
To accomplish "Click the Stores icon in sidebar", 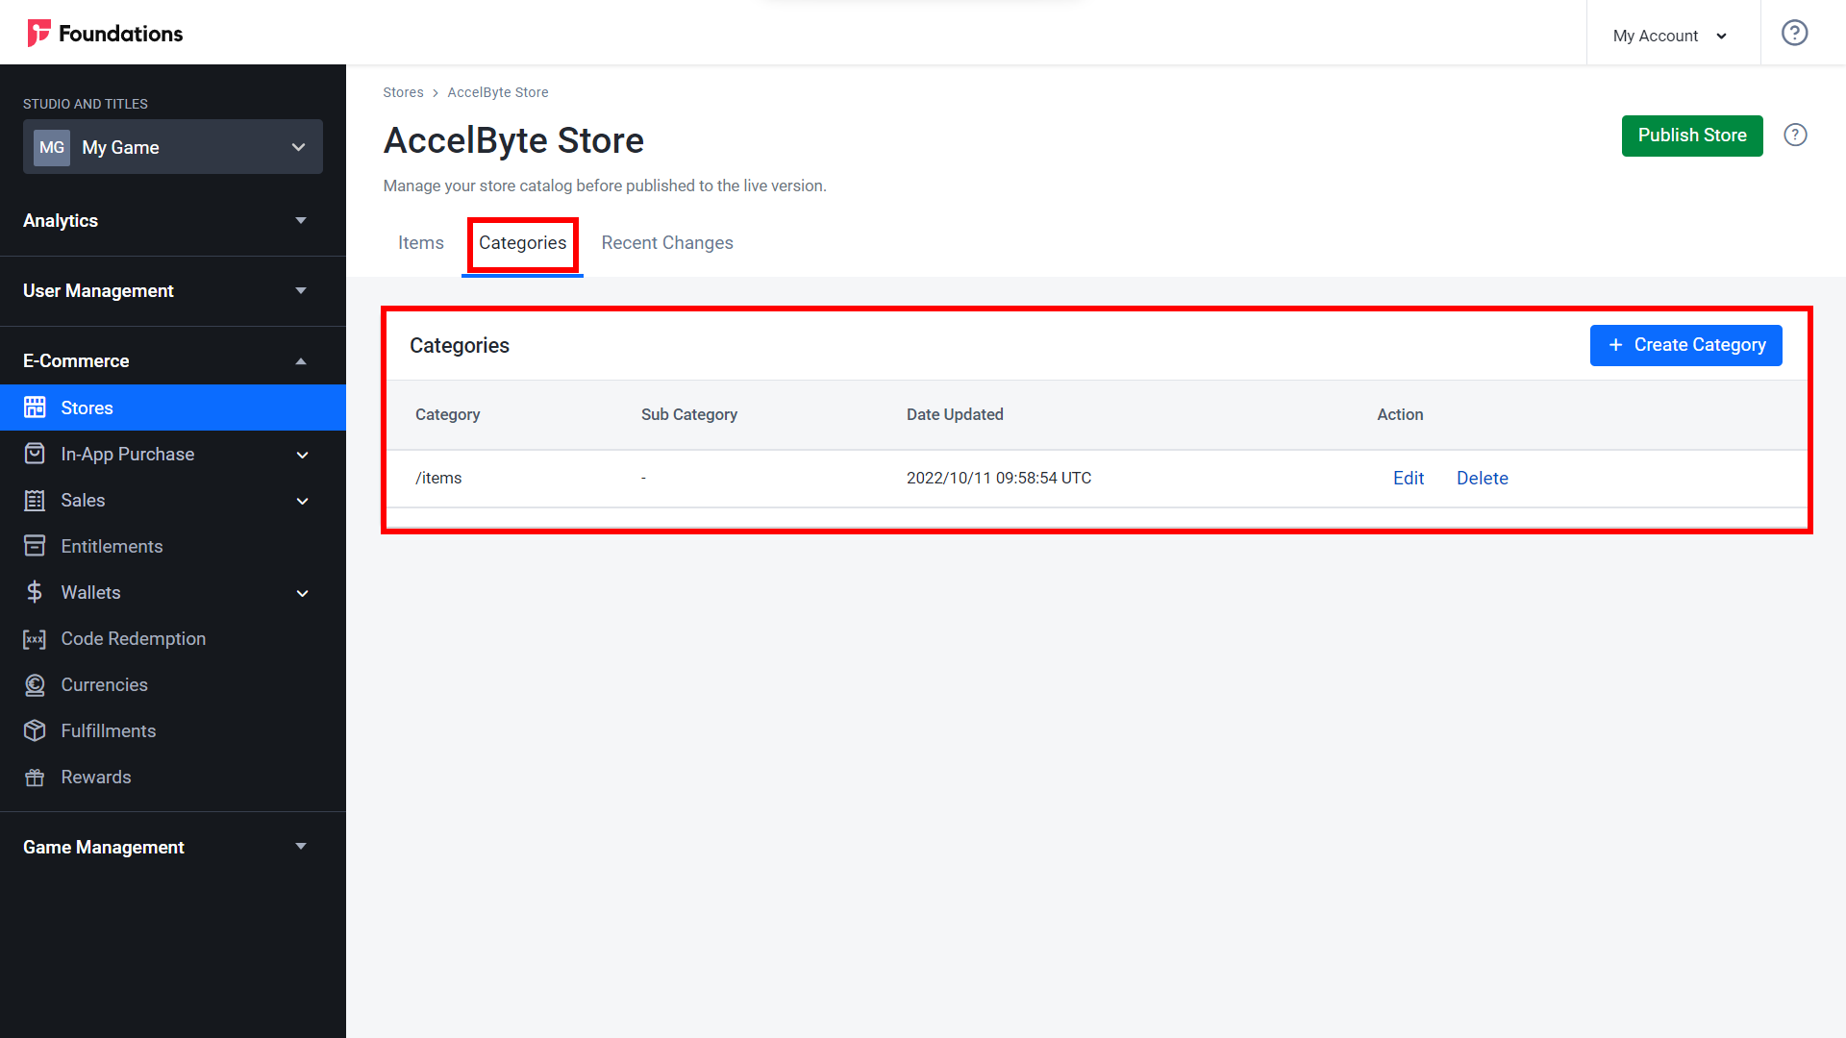I will coord(36,407).
